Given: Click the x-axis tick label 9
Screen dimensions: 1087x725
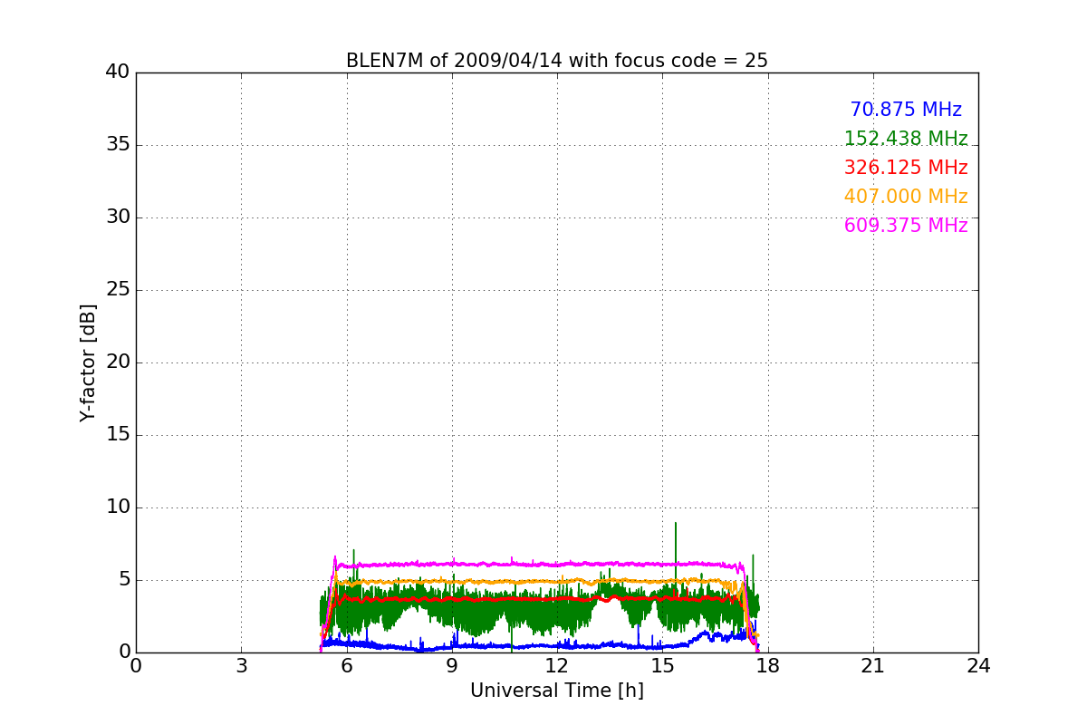Looking at the screenshot, I should click(x=452, y=666).
